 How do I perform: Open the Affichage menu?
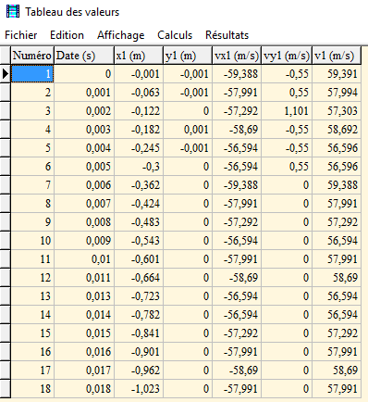pyautogui.click(x=121, y=35)
